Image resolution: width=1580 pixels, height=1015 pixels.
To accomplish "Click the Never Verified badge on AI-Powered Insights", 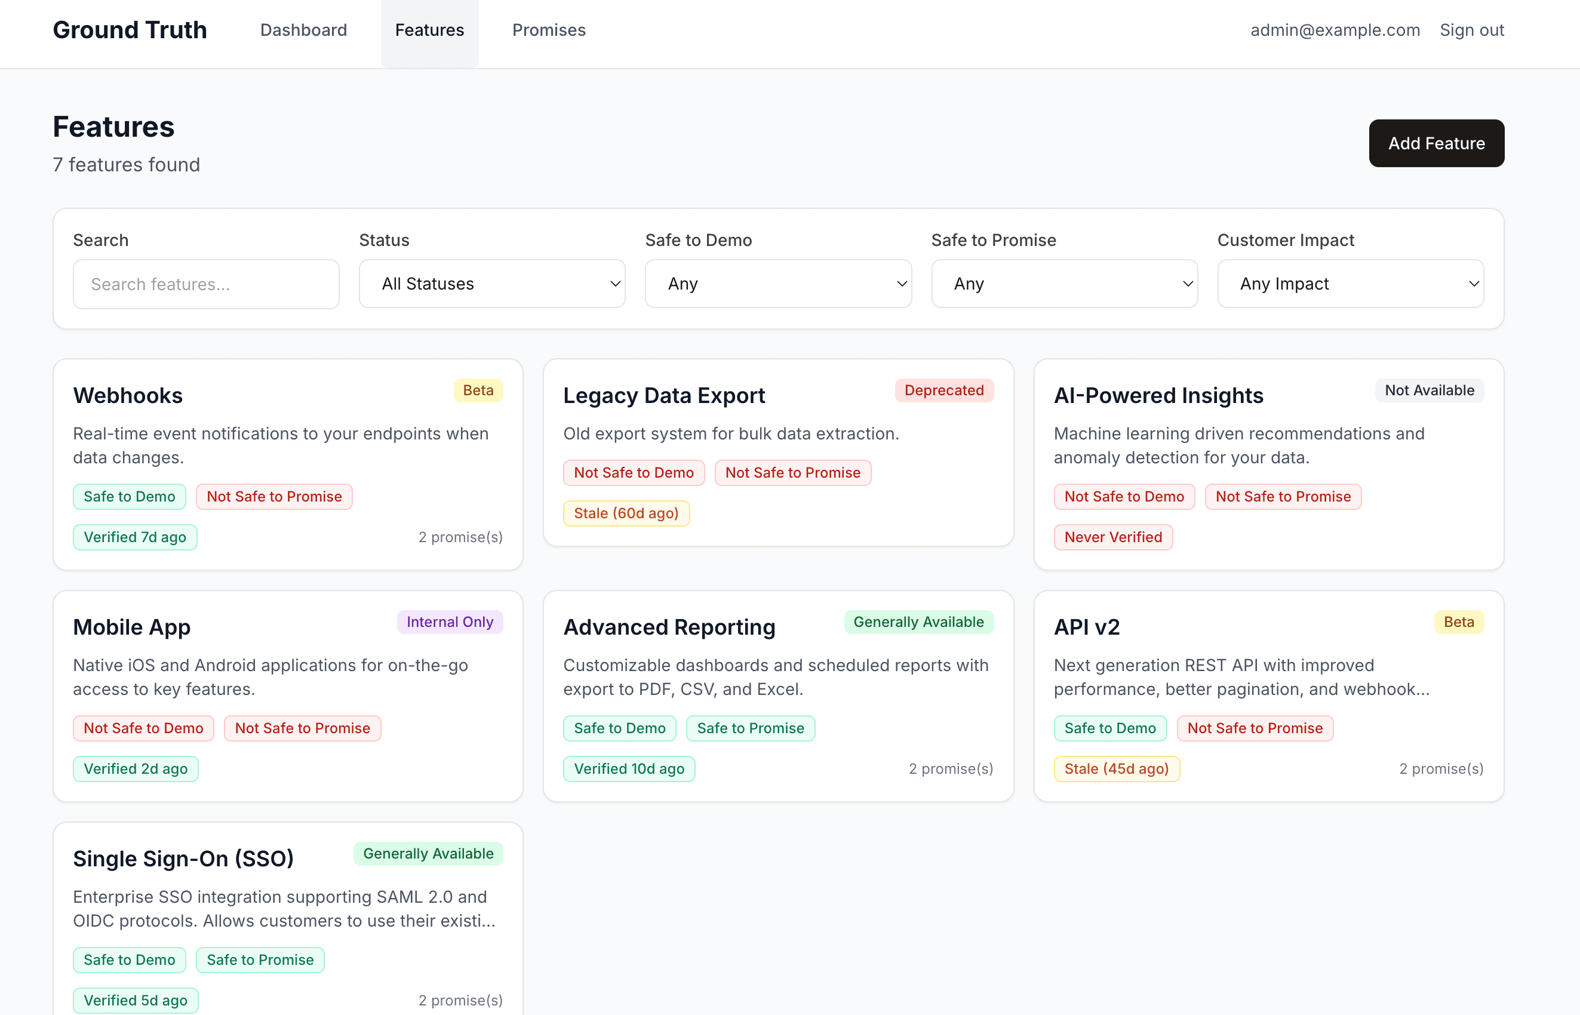I will pyautogui.click(x=1112, y=537).
